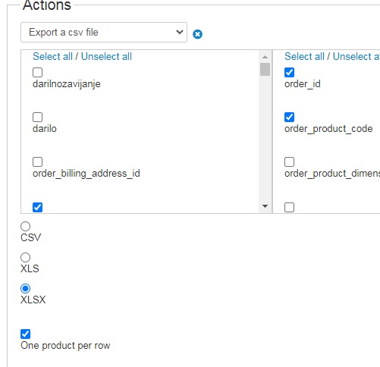Uncheck order_product_code checkbox
Image resolution: width=380 pixels, height=367 pixels.
[x=289, y=118]
